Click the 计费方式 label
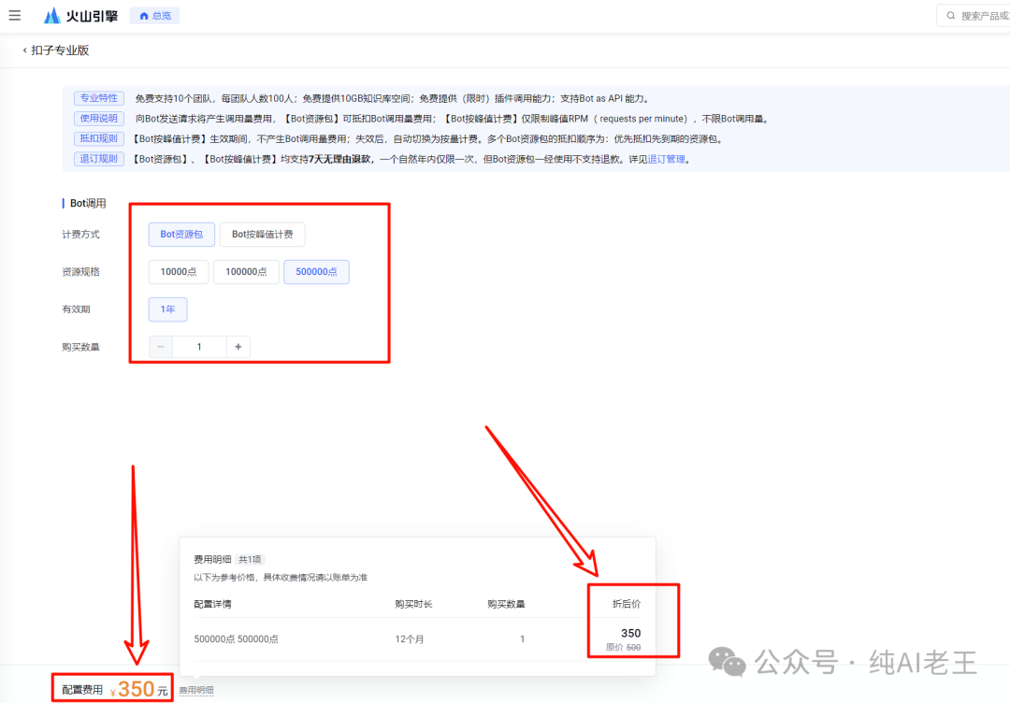Viewport: 1010px width, 703px height. (80, 235)
